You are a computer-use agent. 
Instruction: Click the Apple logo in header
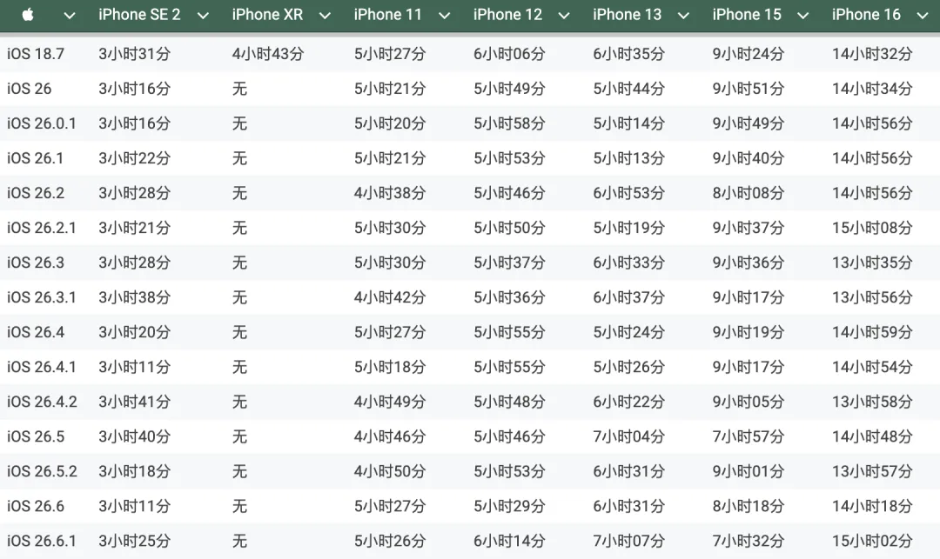[x=28, y=15]
